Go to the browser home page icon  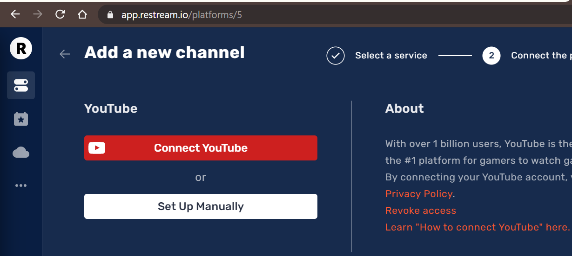tap(82, 14)
